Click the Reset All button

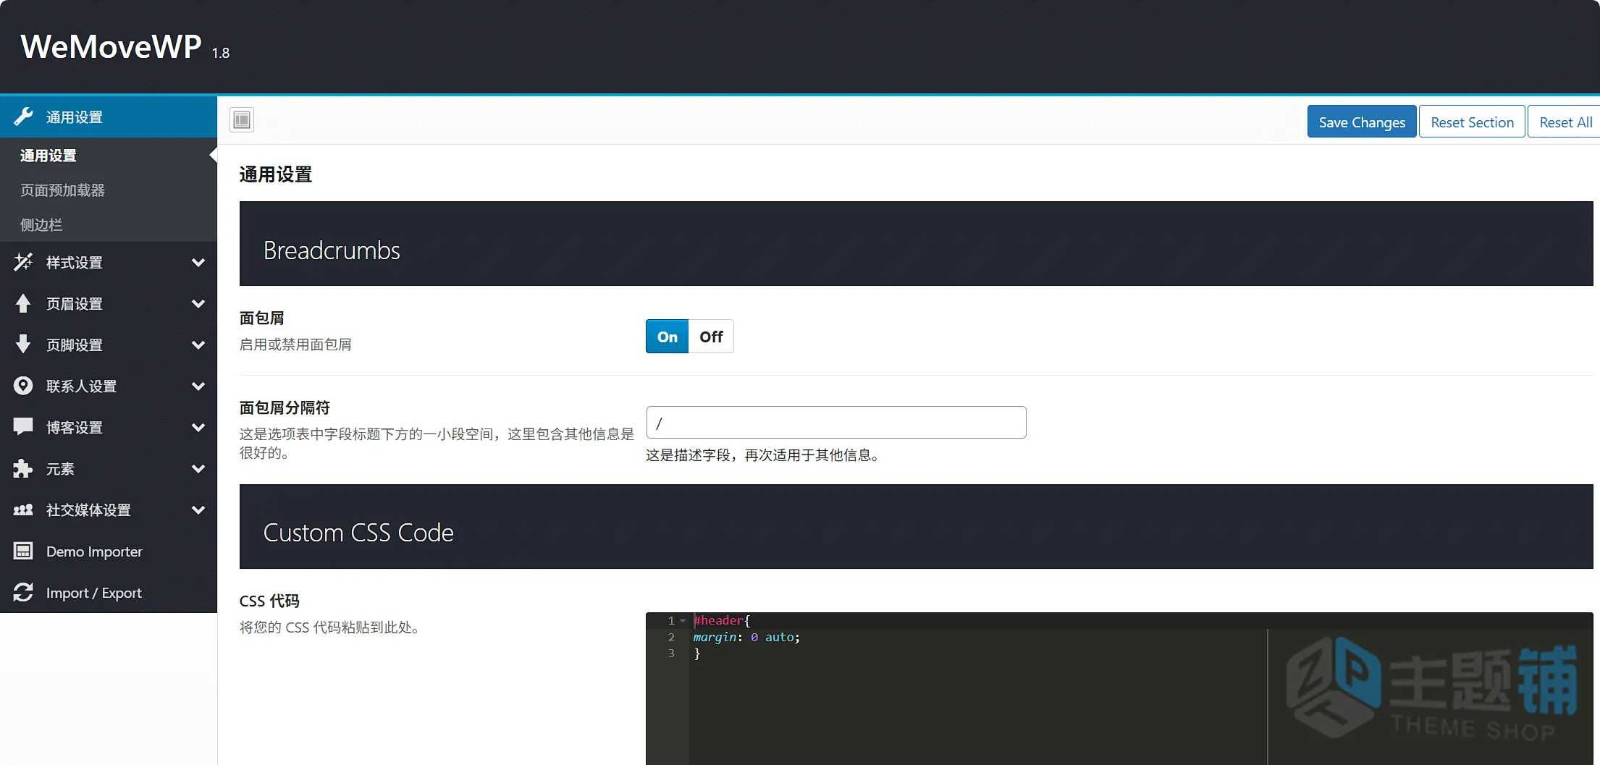coord(1565,122)
